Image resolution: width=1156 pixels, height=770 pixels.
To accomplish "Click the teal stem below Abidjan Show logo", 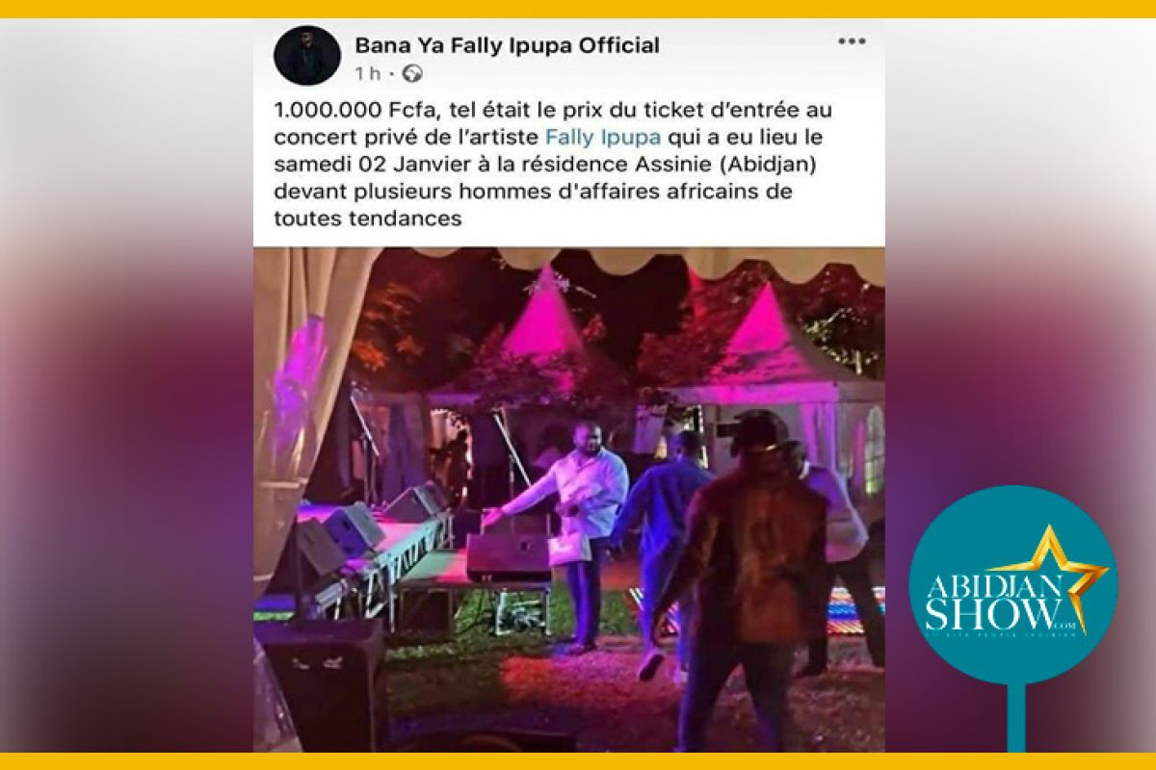I will pos(1015,718).
